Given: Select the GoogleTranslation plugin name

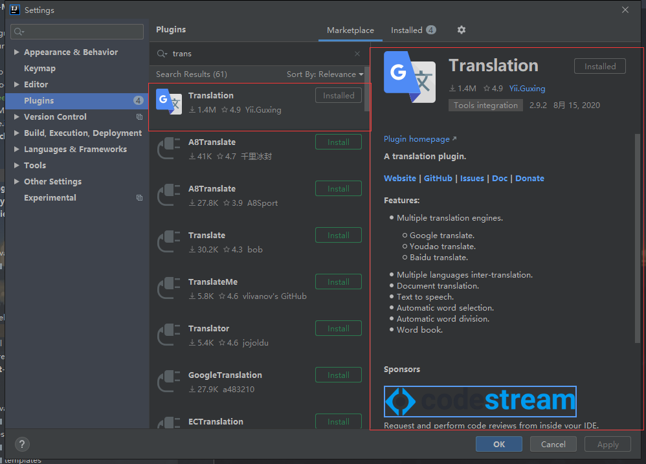Looking at the screenshot, I should point(225,375).
